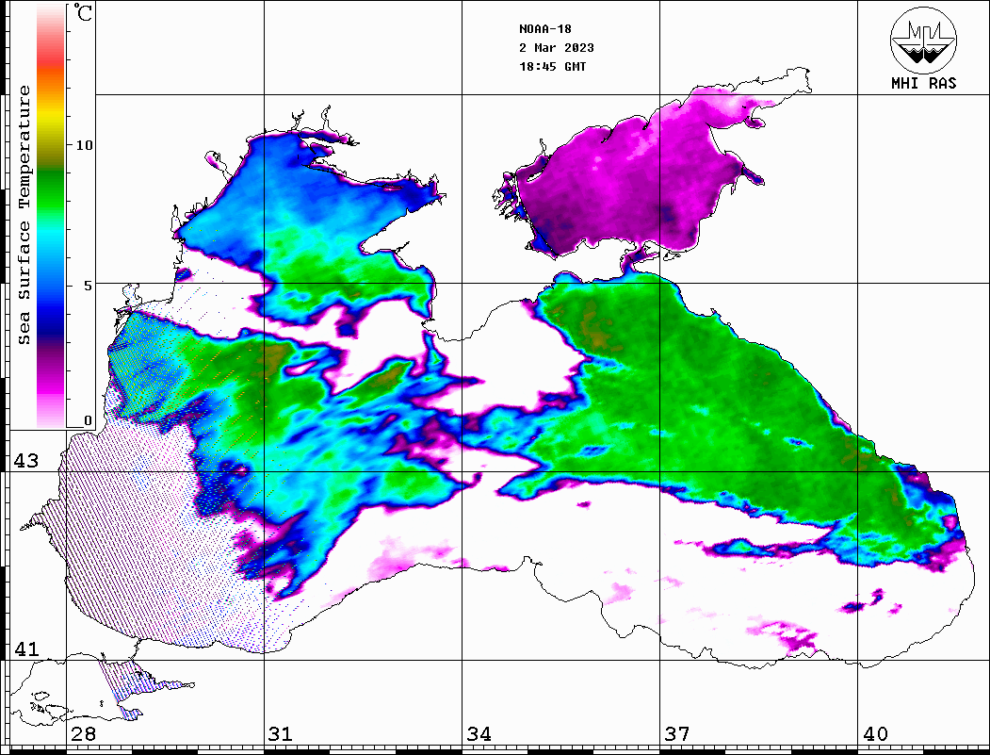
Task: Click the hatched pink area in the southwest sea
Action: click(138, 537)
